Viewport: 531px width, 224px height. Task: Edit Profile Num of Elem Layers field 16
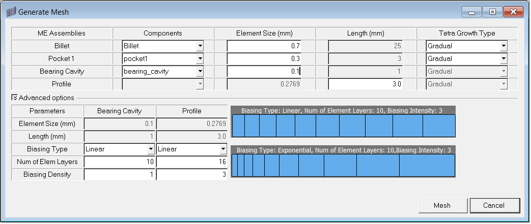(x=192, y=162)
